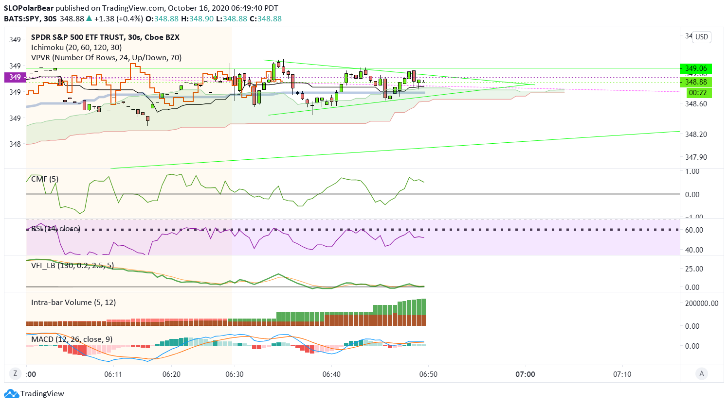Image resolution: width=728 pixels, height=405 pixels.
Task: Click the 07:10 time axis label
Action: click(622, 374)
